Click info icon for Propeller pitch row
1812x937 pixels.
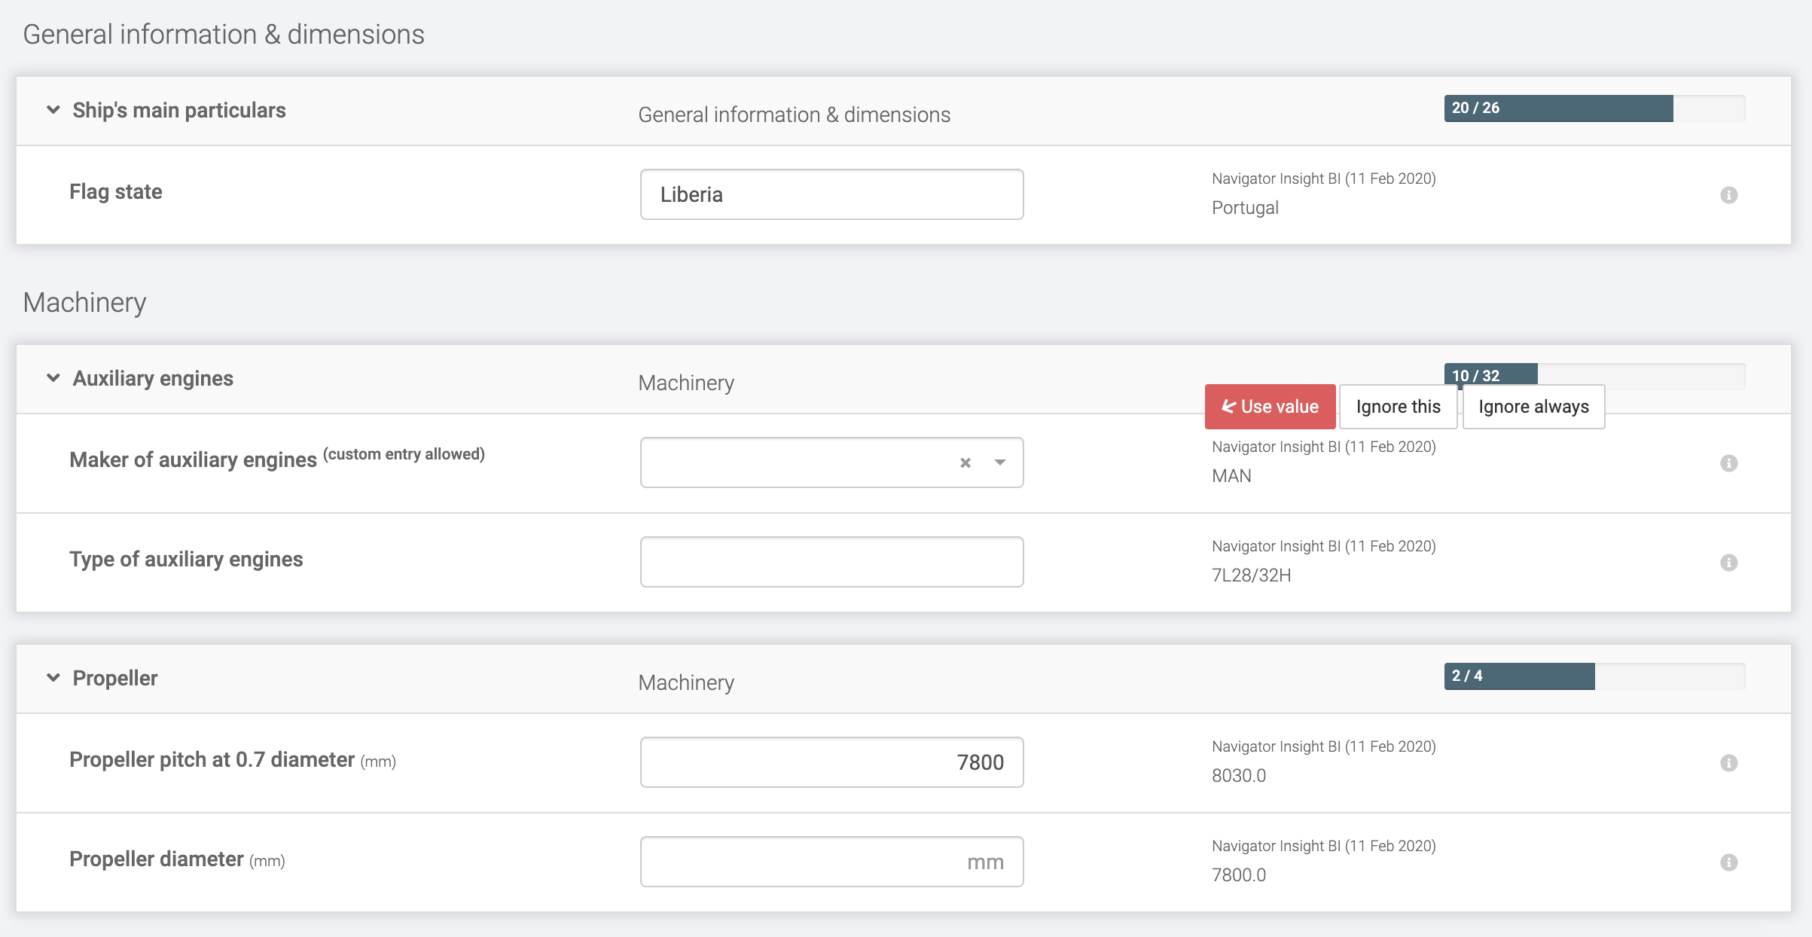[x=1728, y=763]
